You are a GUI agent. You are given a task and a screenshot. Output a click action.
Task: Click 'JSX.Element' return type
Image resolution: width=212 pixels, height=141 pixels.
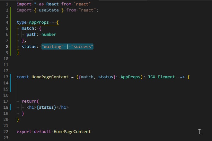pyautogui.click(x=161, y=77)
